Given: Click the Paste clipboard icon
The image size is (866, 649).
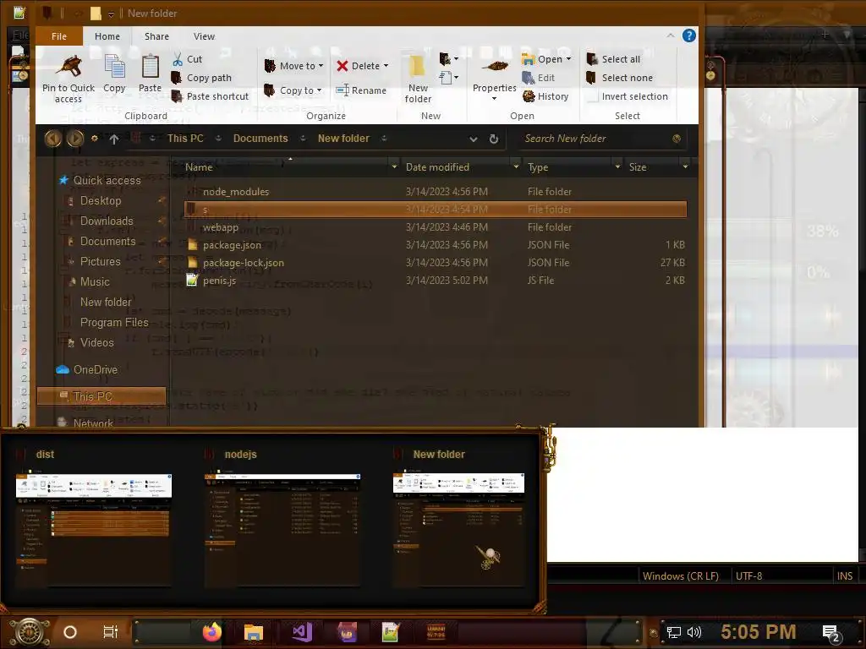Looking at the screenshot, I should pos(150,67).
